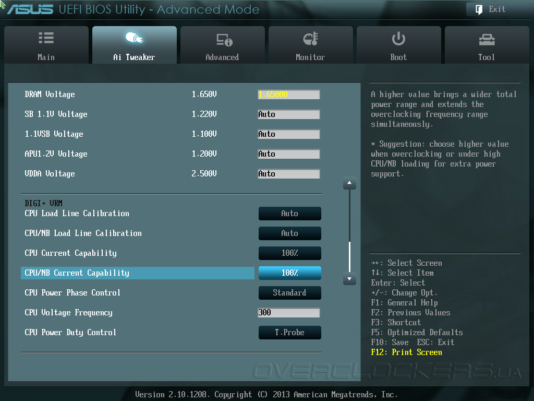Click the 2.500V VDDA voltage reading
The image size is (534, 401).
tap(204, 174)
